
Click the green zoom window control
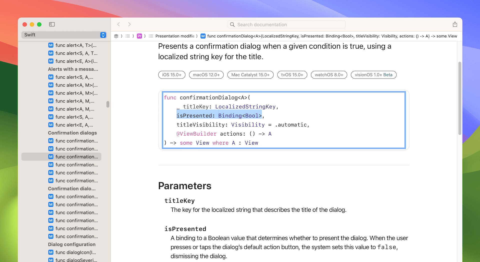(x=39, y=24)
